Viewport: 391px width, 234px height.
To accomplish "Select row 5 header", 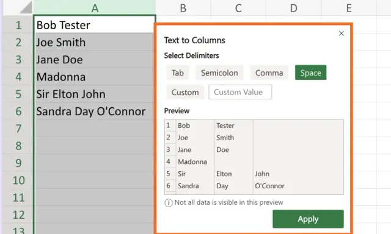I will pyautogui.click(x=18, y=94).
